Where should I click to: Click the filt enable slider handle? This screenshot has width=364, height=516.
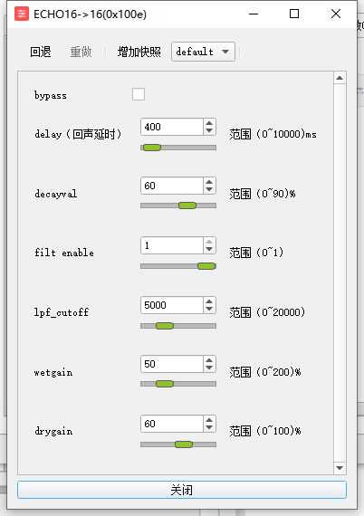(x=206, y=266)
